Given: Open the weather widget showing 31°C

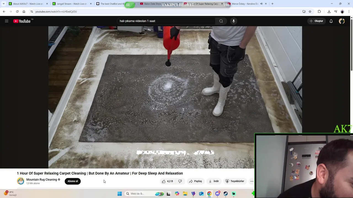Looking at the screenshot, I should (10, 193).
